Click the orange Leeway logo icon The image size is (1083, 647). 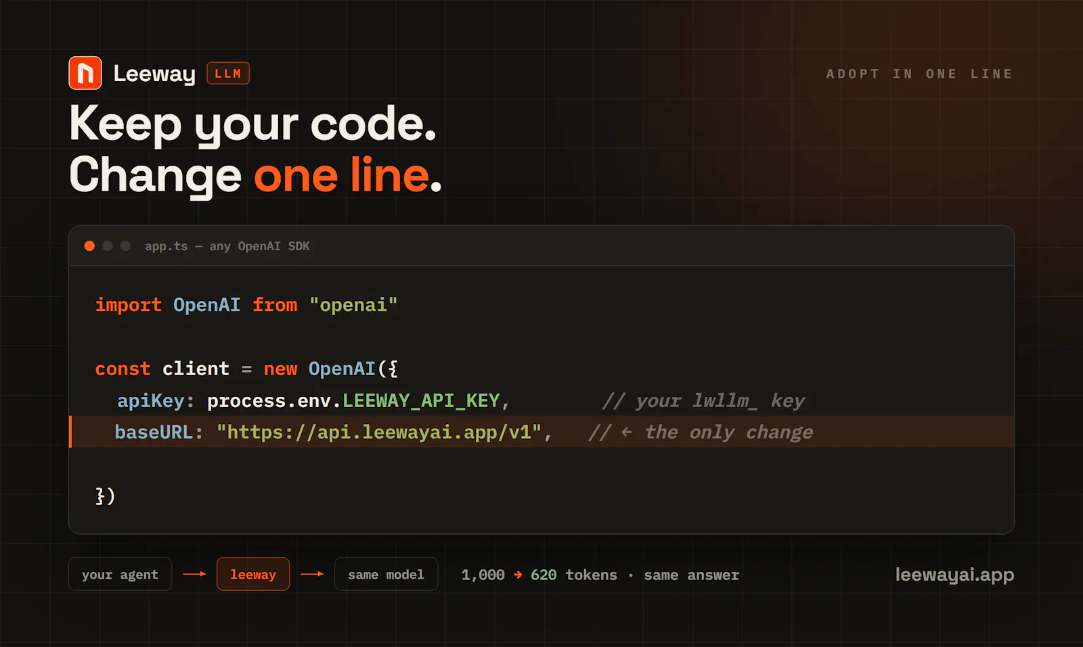[85, 73]
